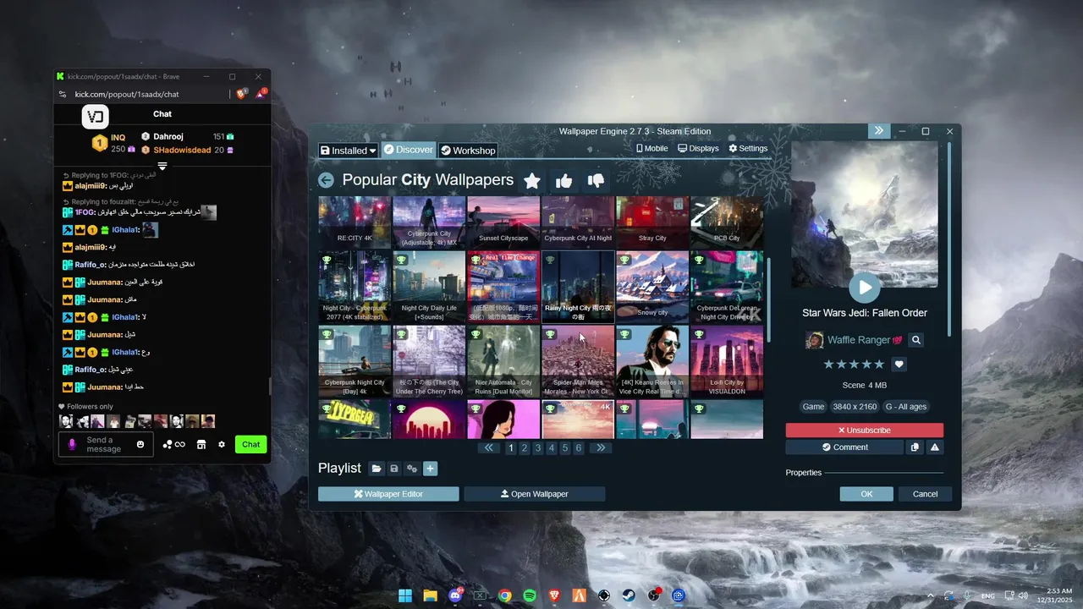Collapse the side panel with double-arrow icon
This screenshot has height=609, width=1083.
coord(878,131)
